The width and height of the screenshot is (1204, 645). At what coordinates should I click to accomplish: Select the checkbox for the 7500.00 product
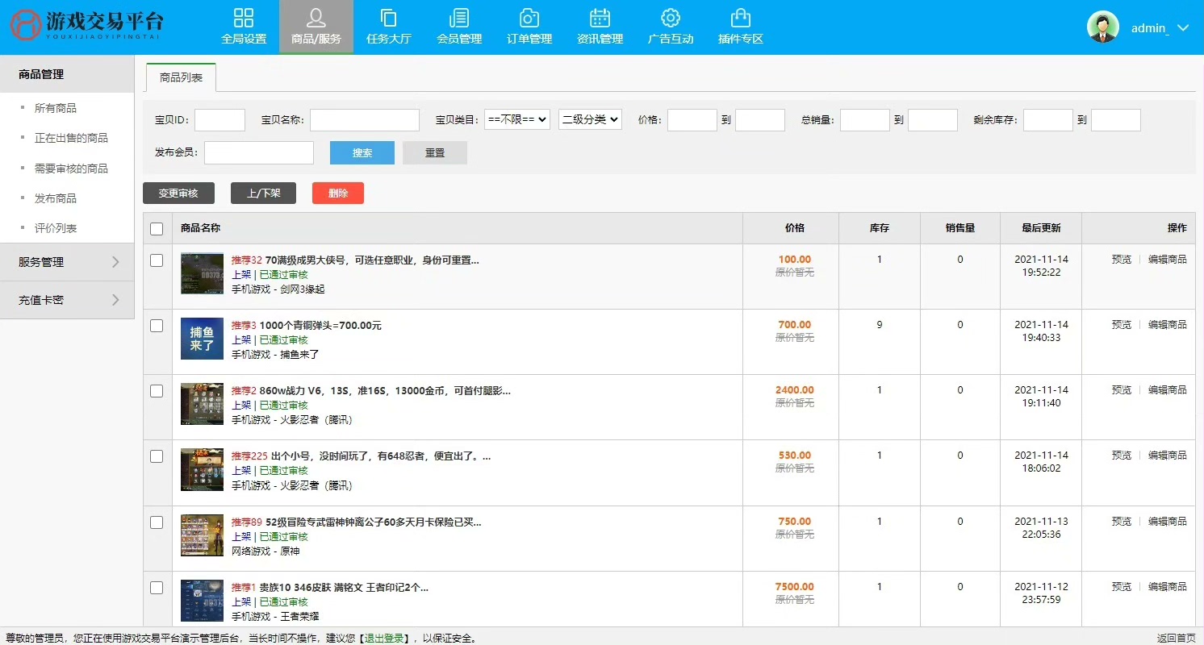(x=157, y=588)
